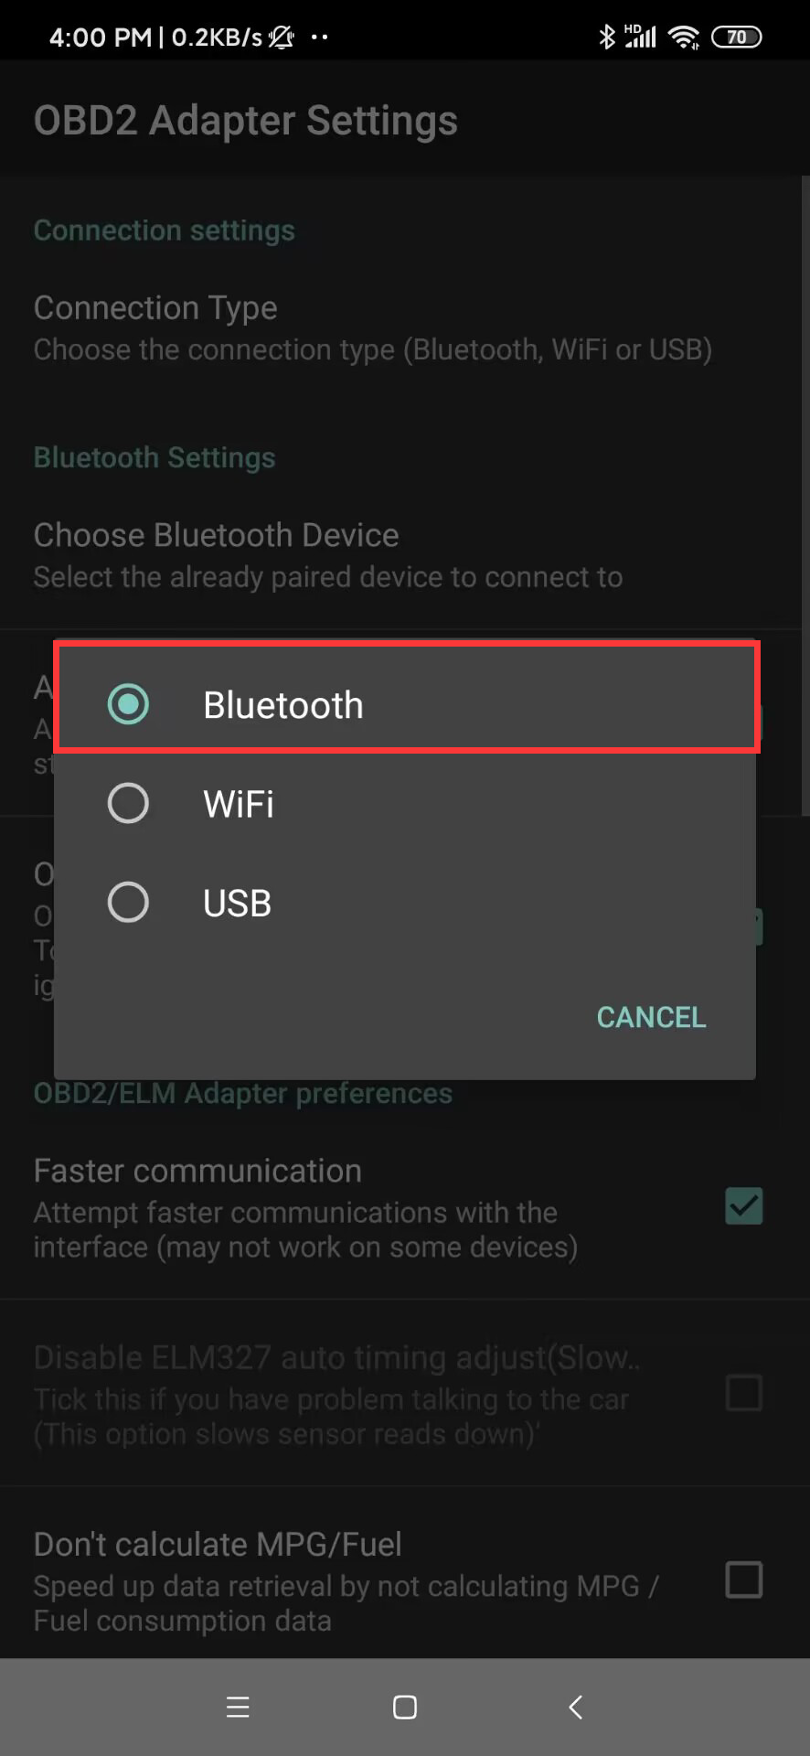Select the WiFi radio option
Screen dimensions: 810x1756
pyautogui.click(x=128, y=804)
